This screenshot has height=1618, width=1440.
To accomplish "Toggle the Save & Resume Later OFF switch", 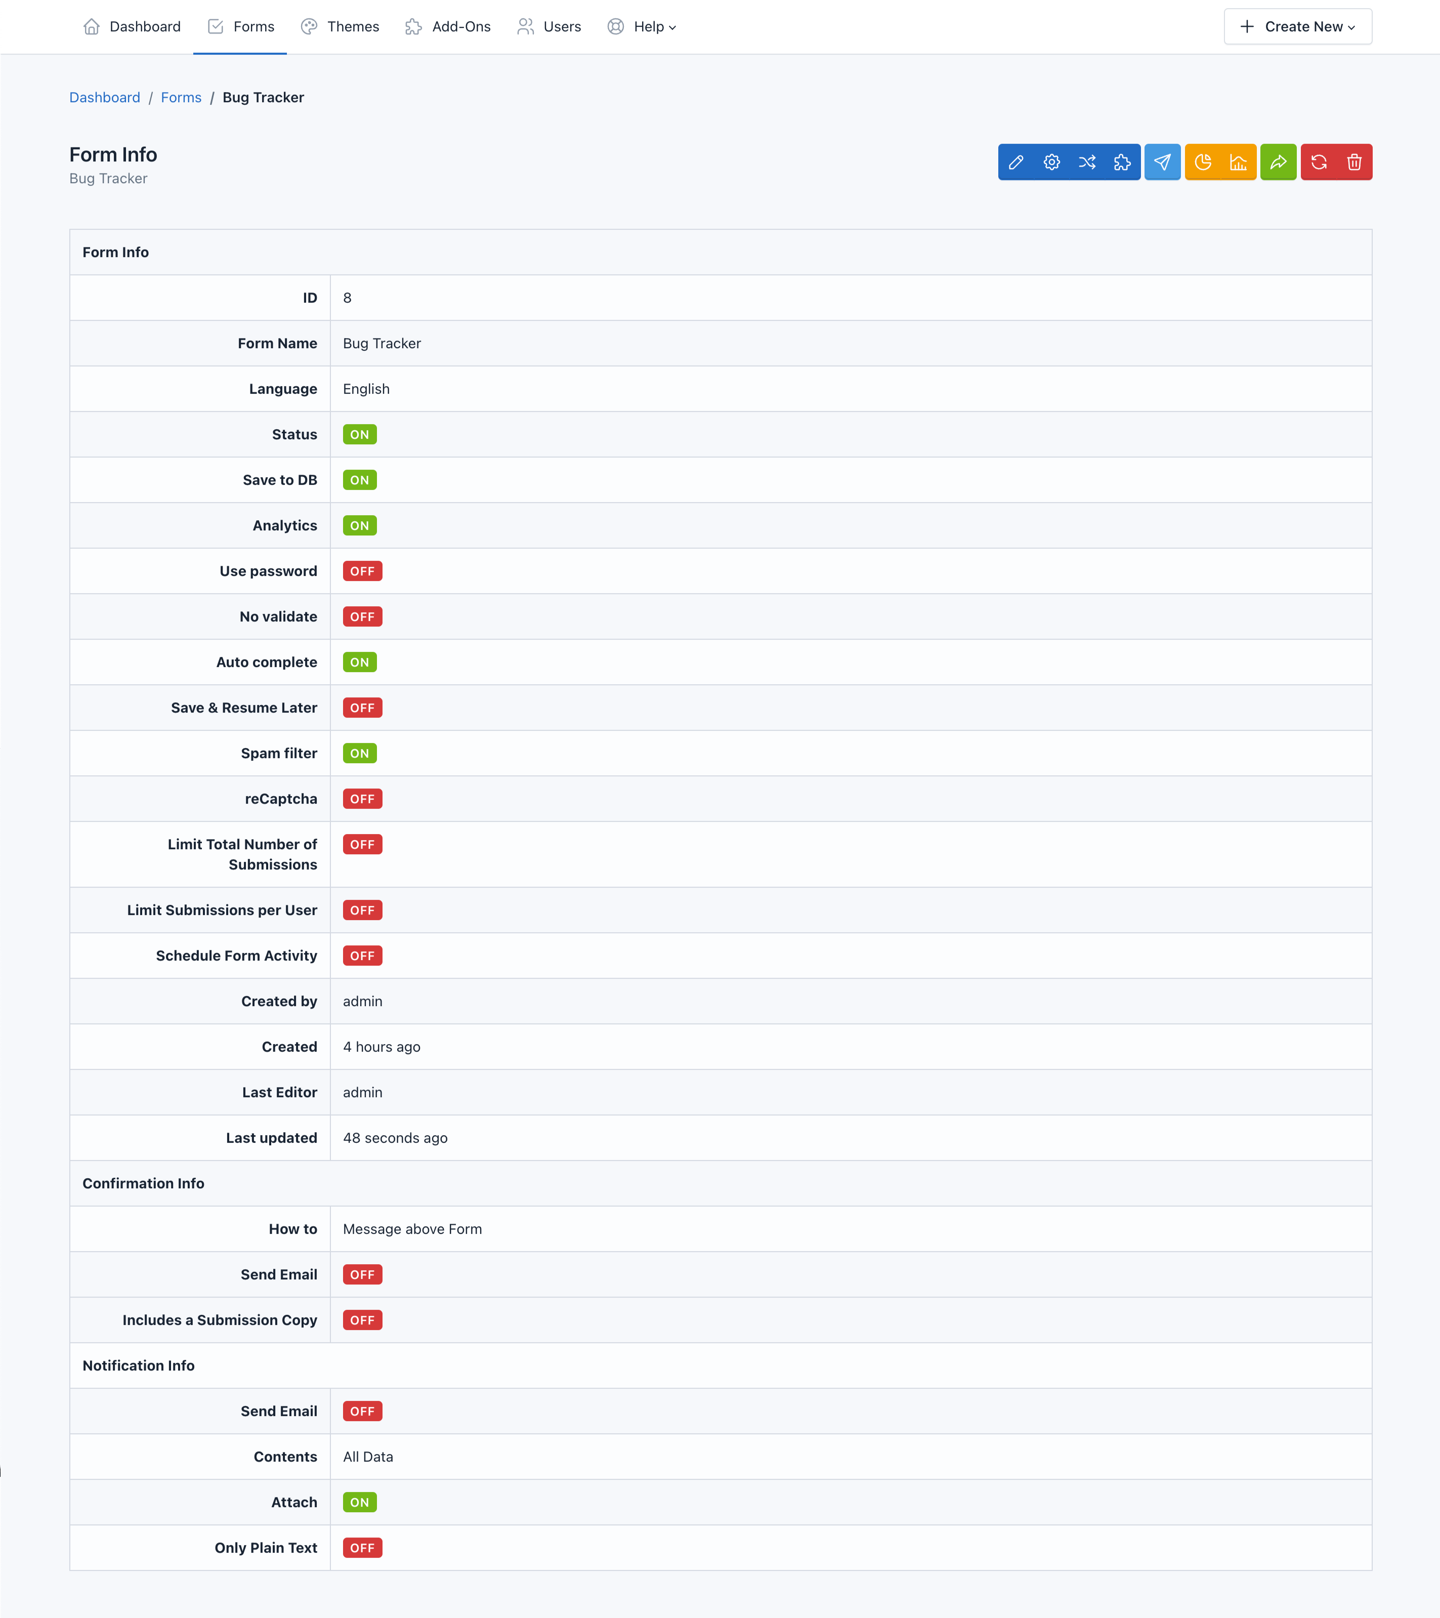I will 363,708.
